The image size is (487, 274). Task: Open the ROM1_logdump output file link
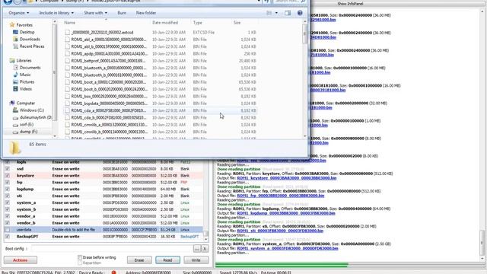point(286,213)
